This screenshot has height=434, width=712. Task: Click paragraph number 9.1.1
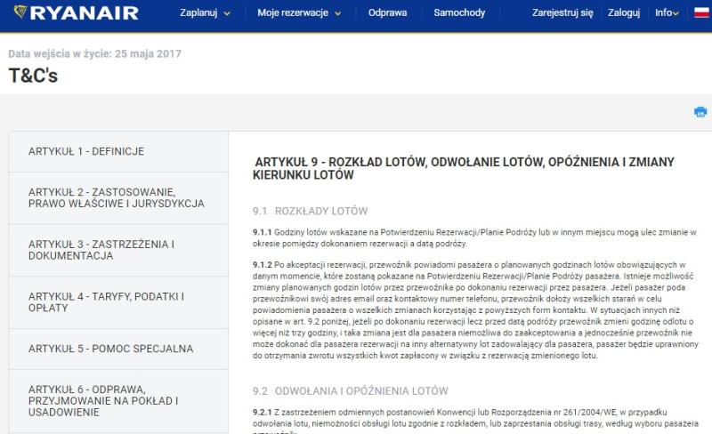pyautogui.click(x=262, y=232)
